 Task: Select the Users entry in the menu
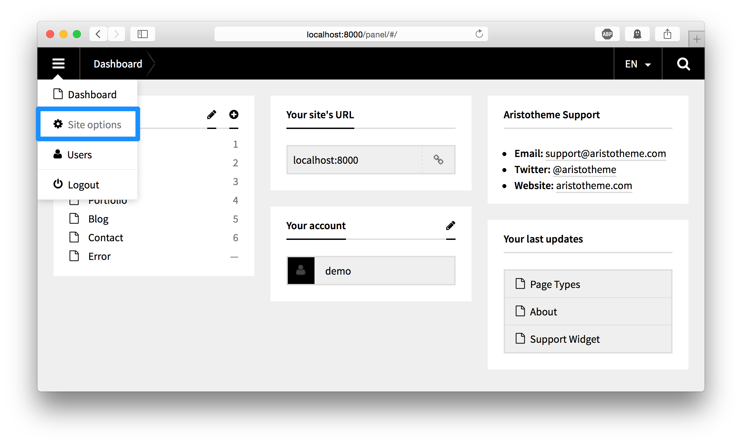(x=80, y=154)
